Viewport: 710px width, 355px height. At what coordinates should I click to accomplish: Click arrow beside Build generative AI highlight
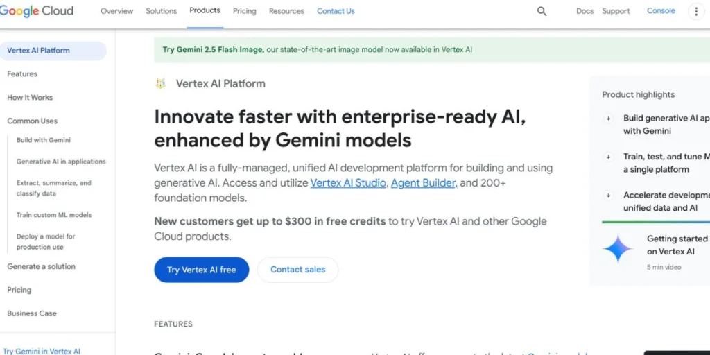609,119
